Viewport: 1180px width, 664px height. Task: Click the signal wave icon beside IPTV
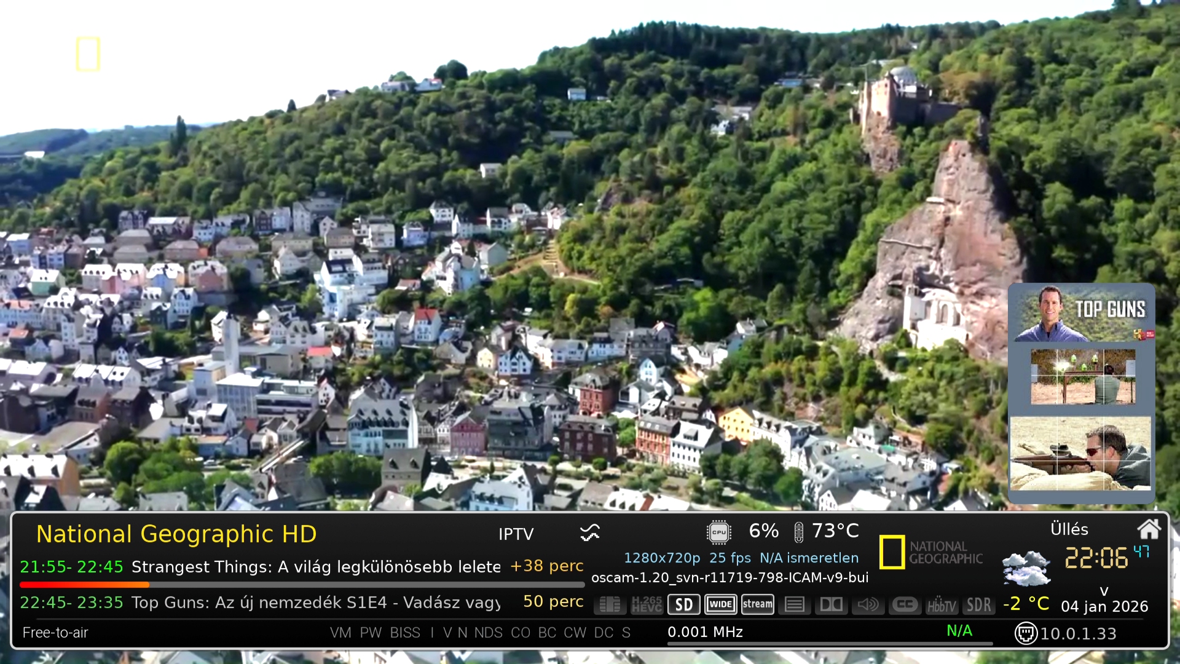tap(589, 533)
